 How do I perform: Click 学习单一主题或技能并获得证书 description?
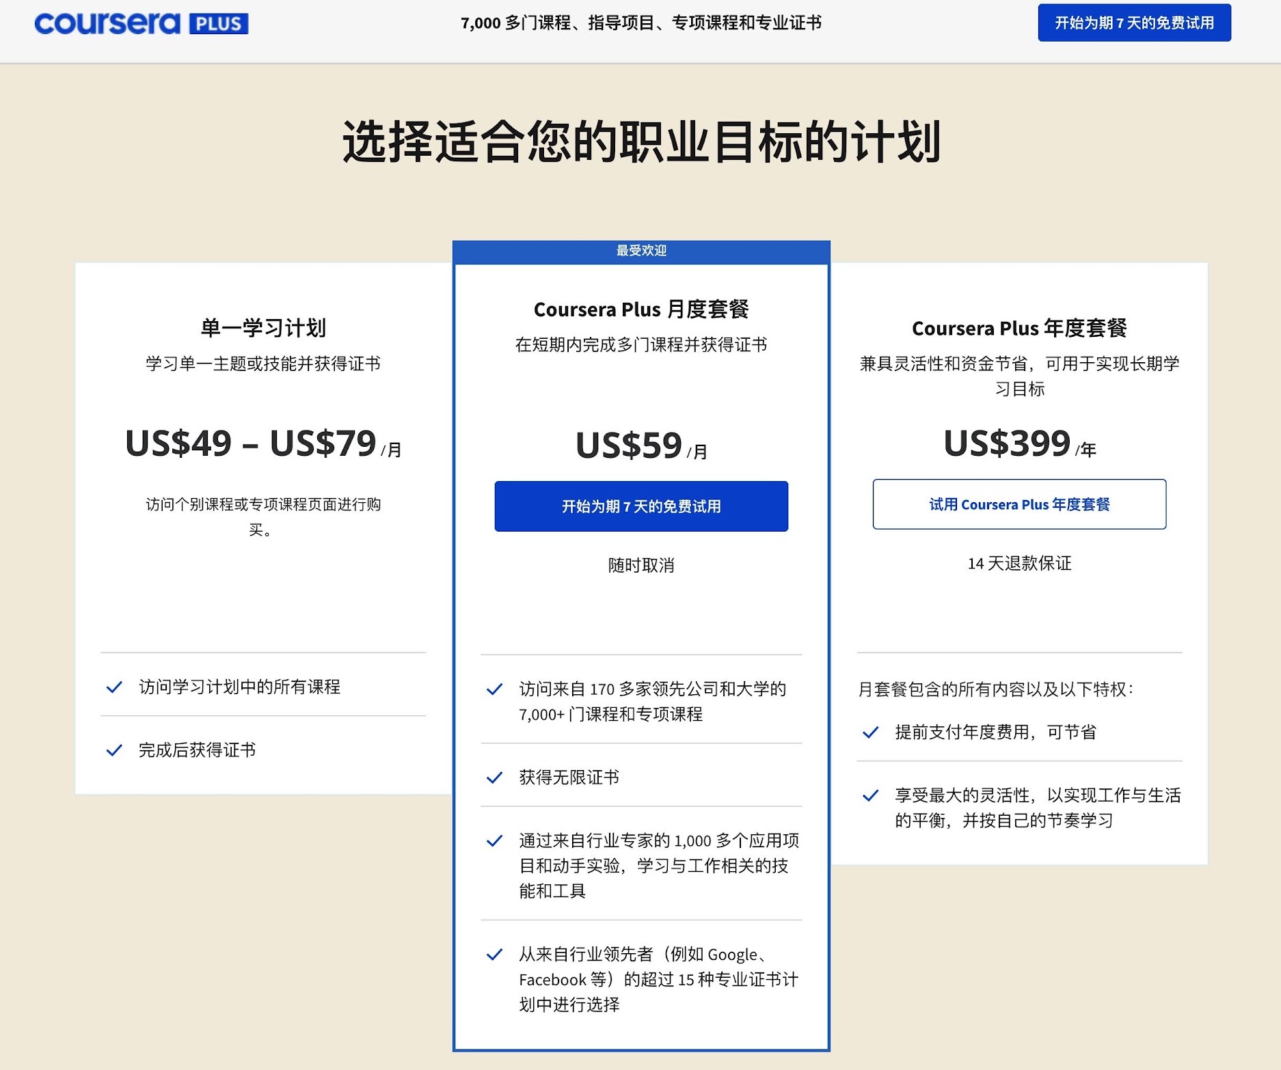[x=263, y=363]
